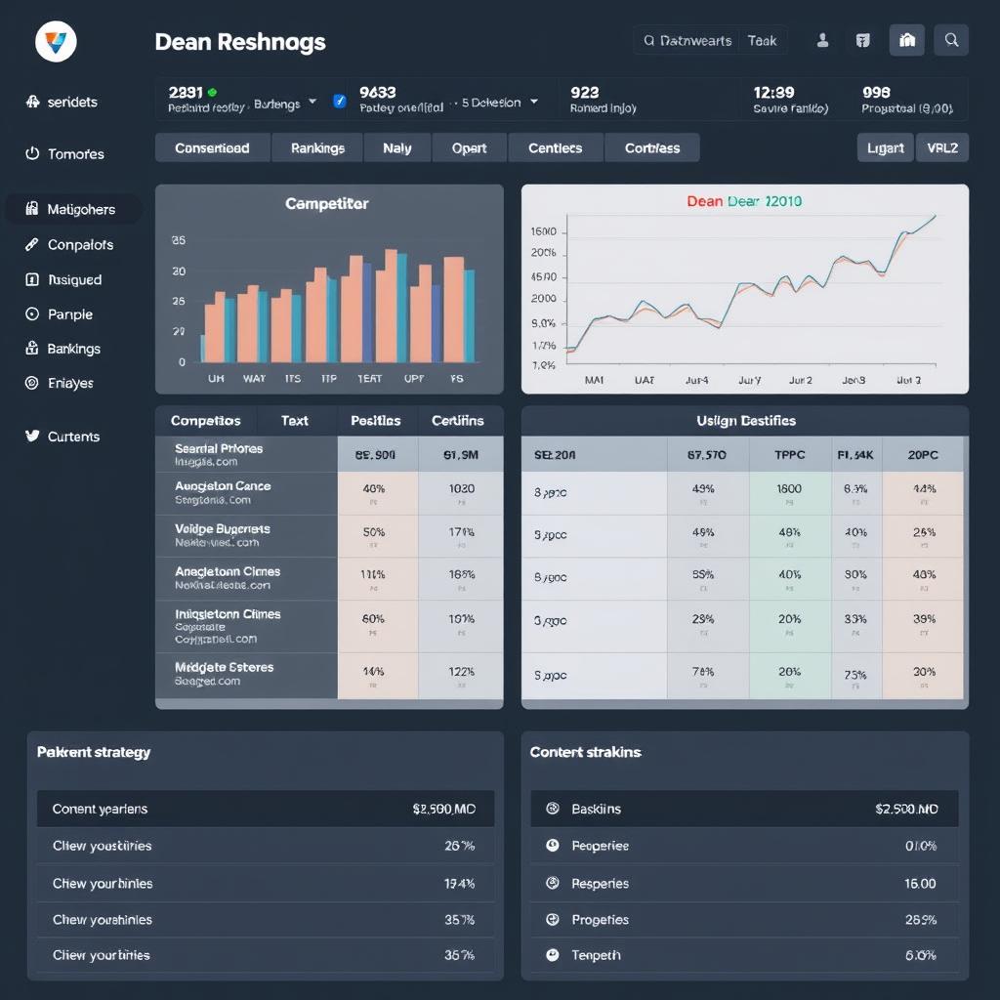Click the VRL2 button
The image size is (1000, 1000).
(x=941, y=147)
